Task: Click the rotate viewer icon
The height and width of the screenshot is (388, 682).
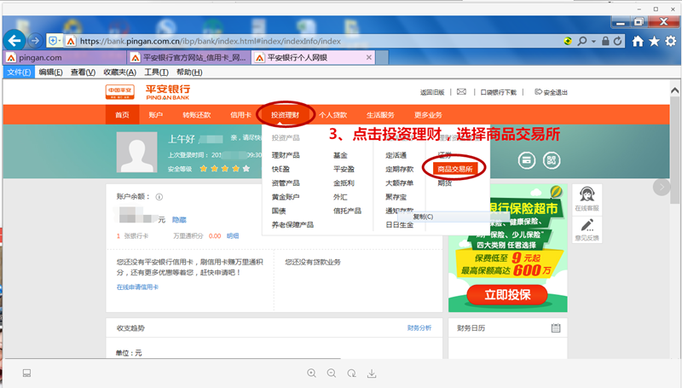Action: pyautogui.click(x=351, y=374)
